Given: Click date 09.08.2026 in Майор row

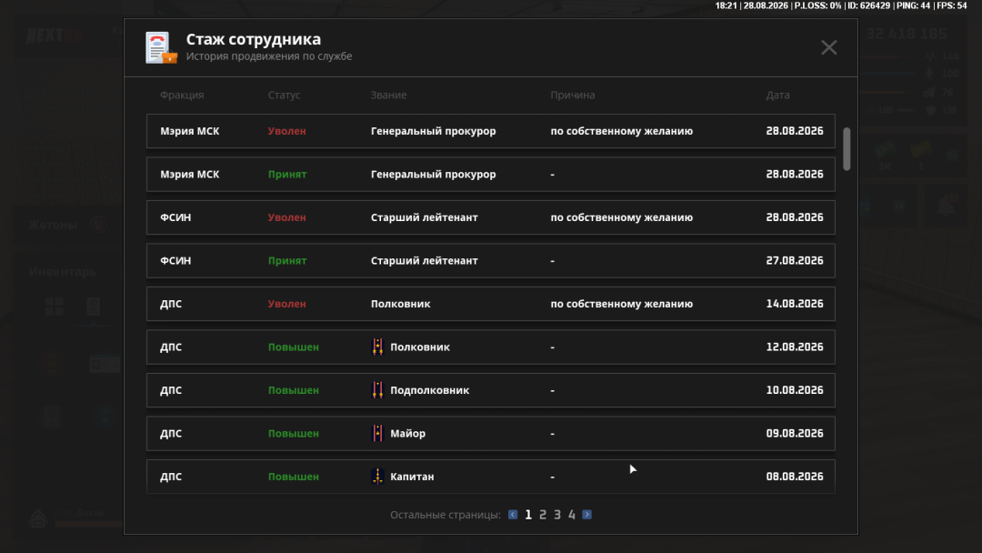Looking at the screenshot, I should tap(794, 433).
